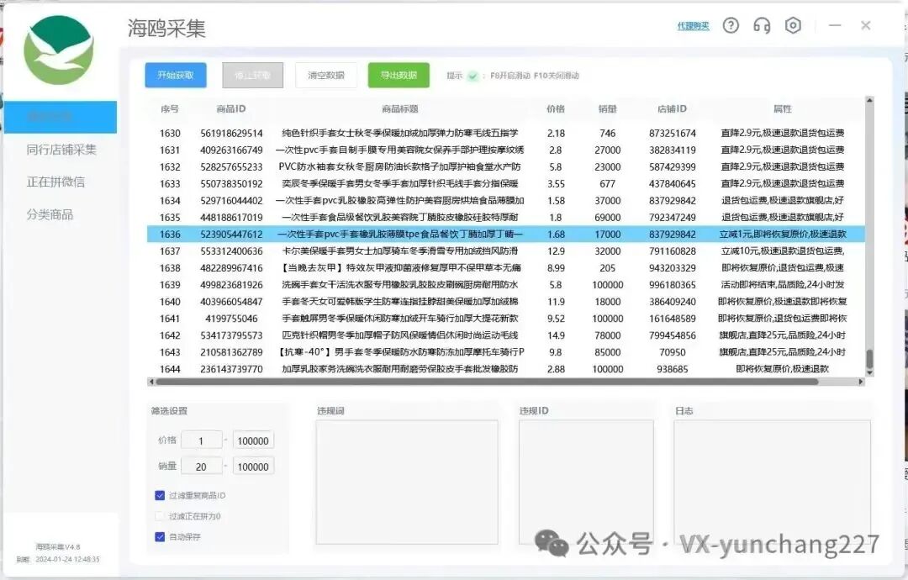Click the 店铺ID column header

pyautogui.click(x=672, y=108)
